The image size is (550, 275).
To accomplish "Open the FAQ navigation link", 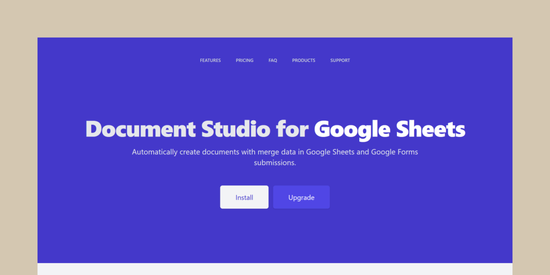I will point(272,60).
